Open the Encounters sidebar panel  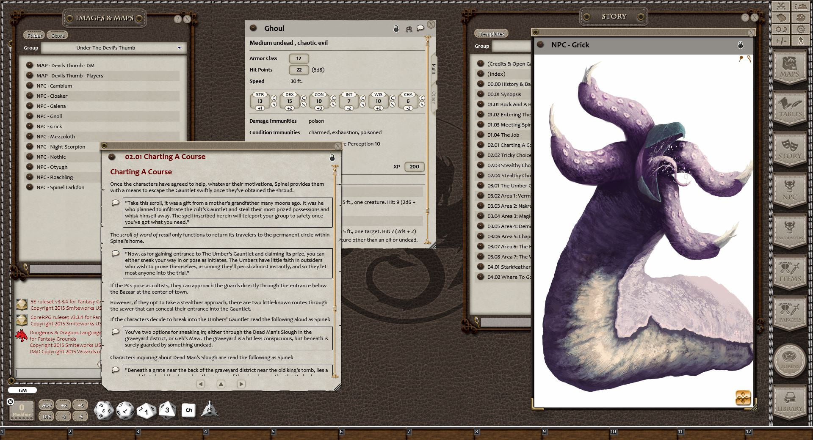790,231
